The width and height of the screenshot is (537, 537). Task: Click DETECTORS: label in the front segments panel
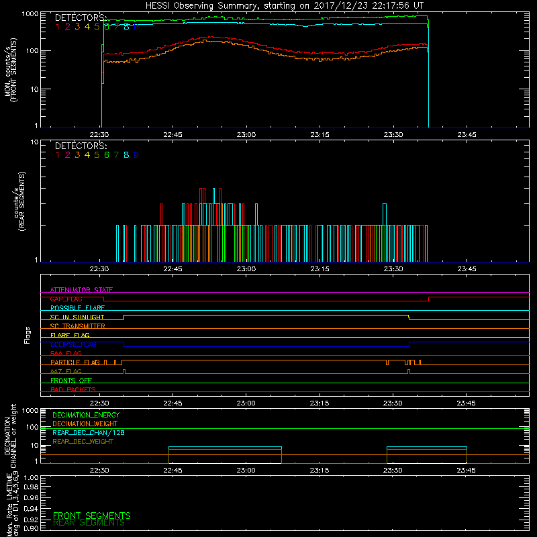(x=81, y=18)
